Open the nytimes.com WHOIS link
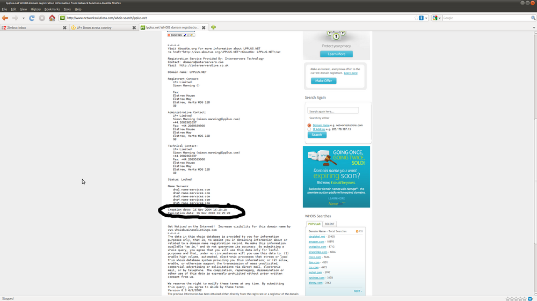This screenshot has height=301, width=537. (x=316, y=278)
